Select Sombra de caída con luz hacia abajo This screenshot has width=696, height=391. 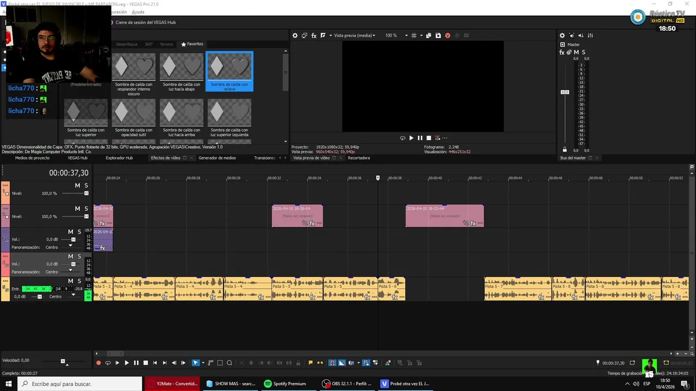click(182, 72)
